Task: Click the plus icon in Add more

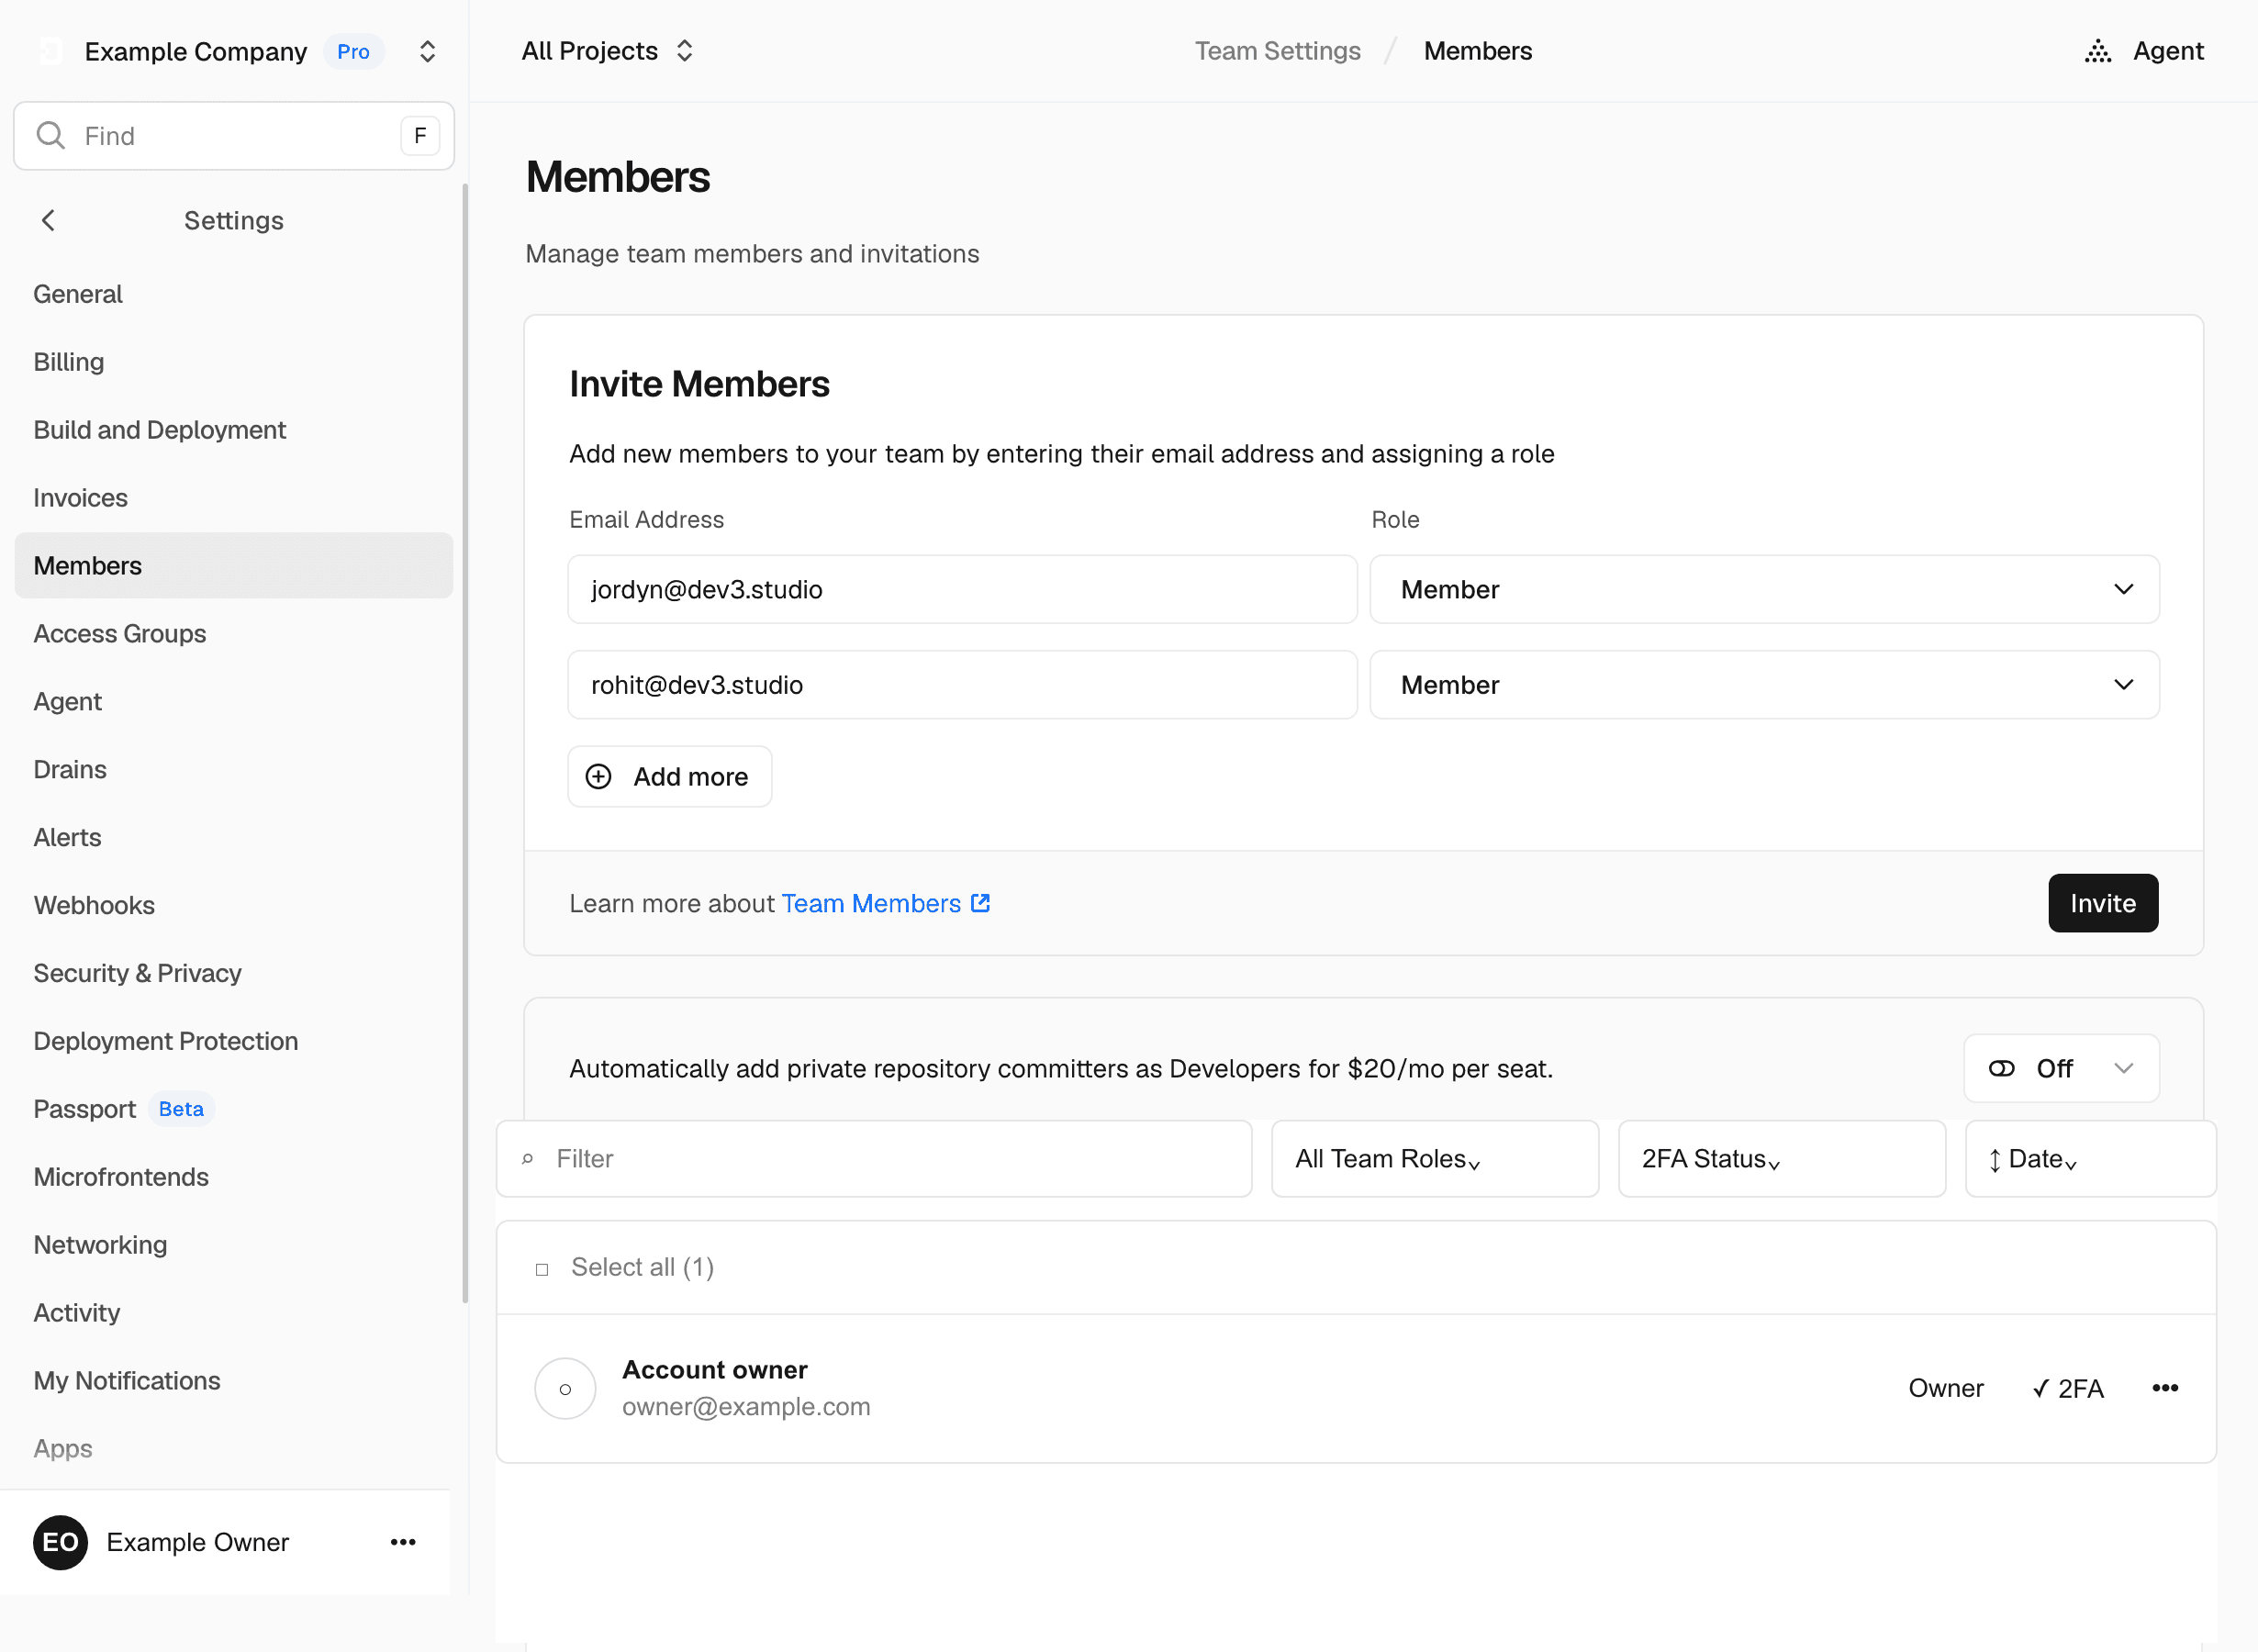Action: (598, 776)
